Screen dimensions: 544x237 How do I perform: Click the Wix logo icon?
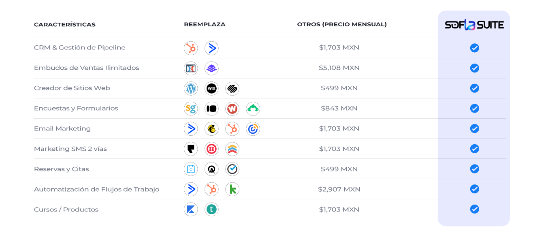click(x=211, y=89)
